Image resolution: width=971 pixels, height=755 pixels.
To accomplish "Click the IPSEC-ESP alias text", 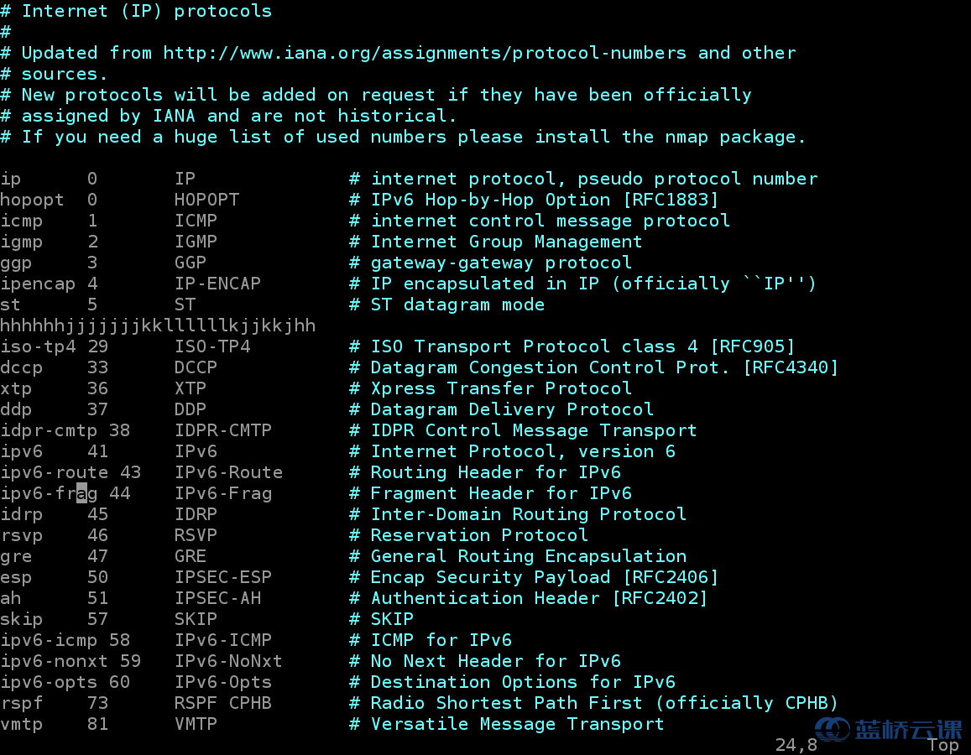I will click(223, 577).
